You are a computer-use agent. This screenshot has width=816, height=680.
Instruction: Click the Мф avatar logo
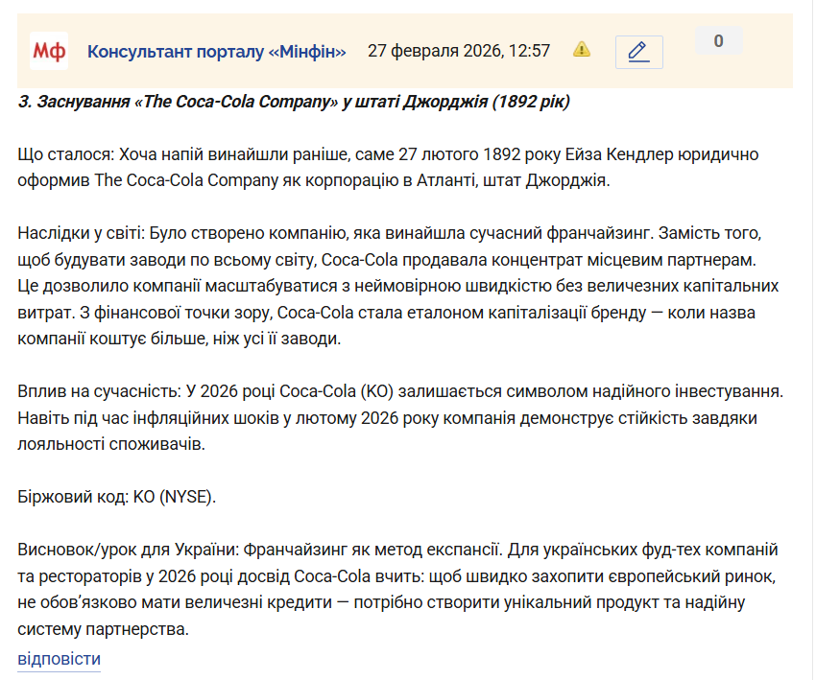[49, 51]
